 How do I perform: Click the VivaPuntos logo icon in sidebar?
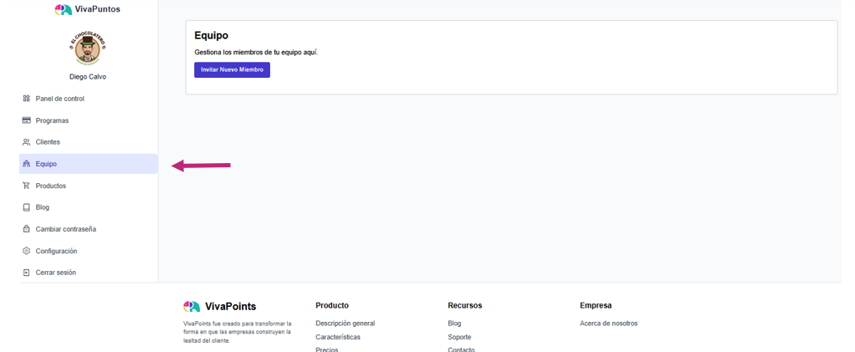coord(64,9)
